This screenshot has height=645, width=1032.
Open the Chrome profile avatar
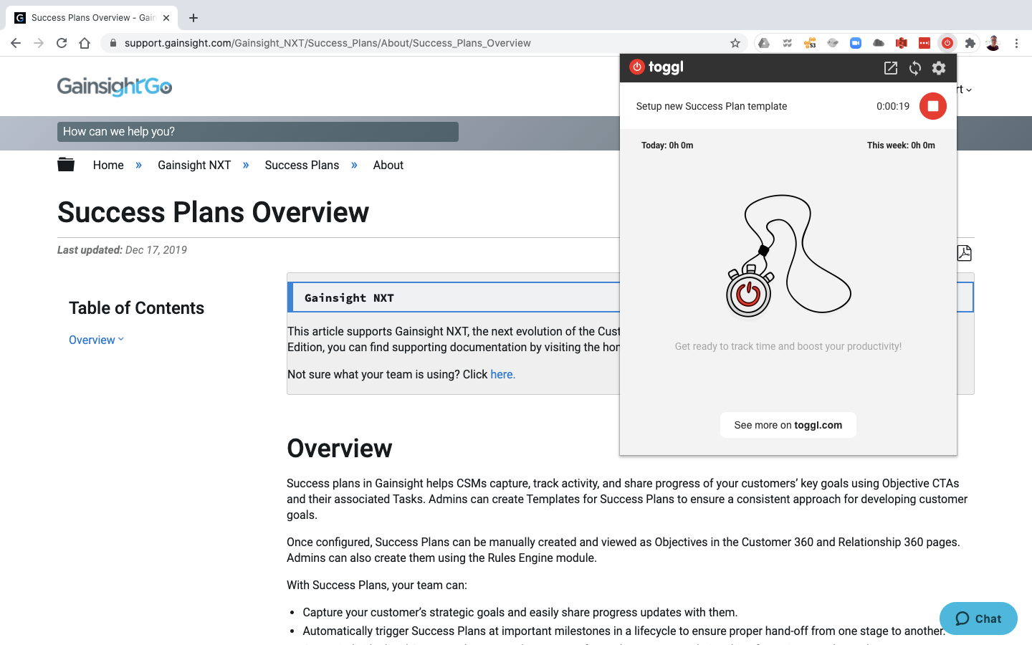pyautogui.click(x=993, y=43)
